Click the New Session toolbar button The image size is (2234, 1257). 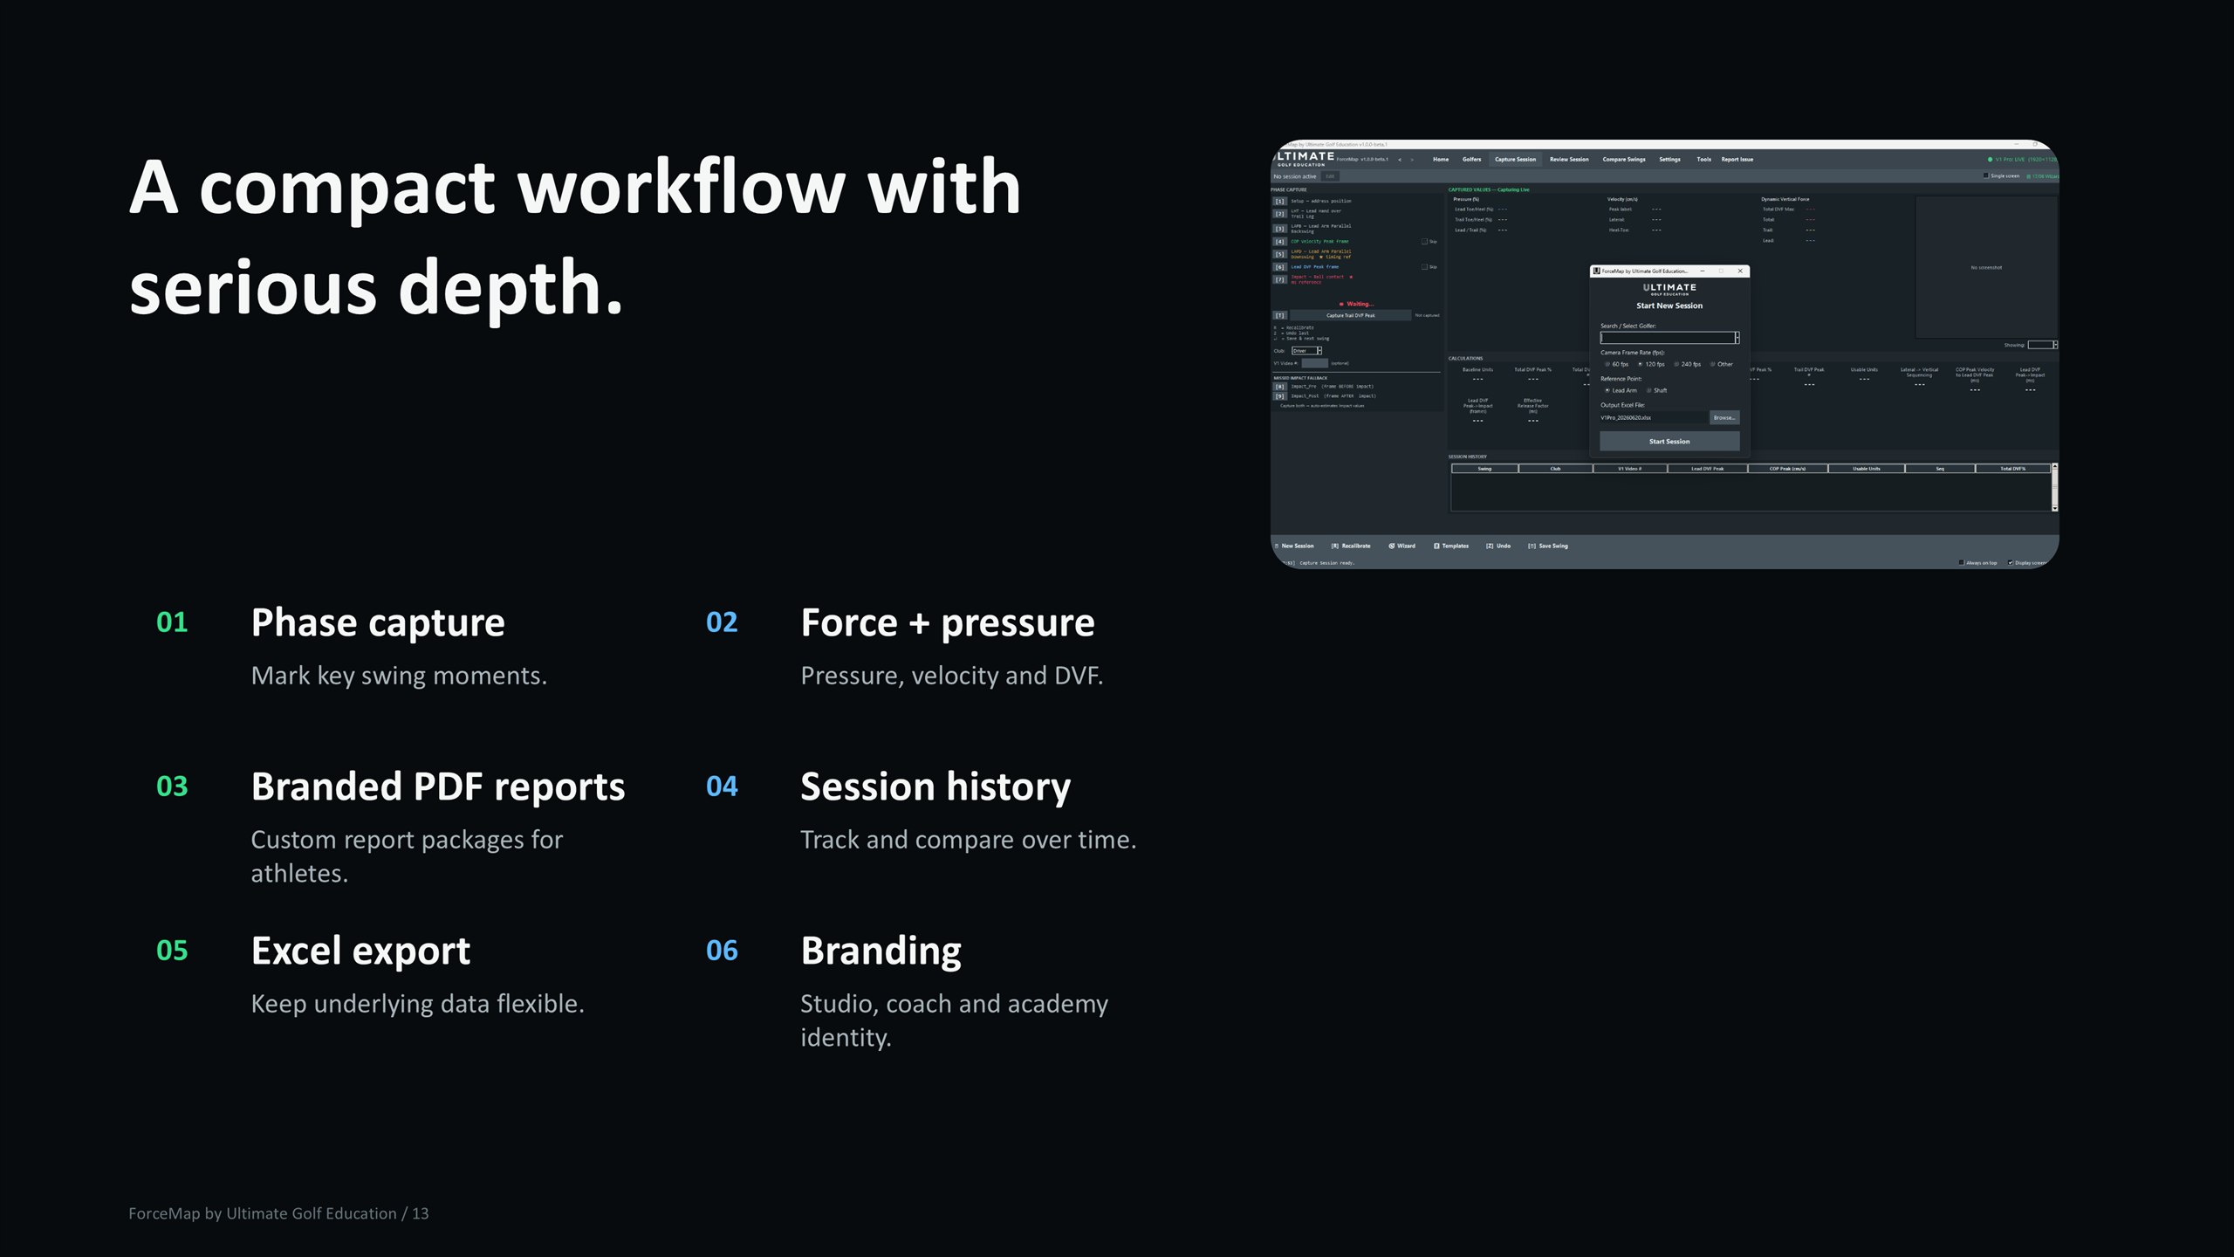tap(1294, 546)
